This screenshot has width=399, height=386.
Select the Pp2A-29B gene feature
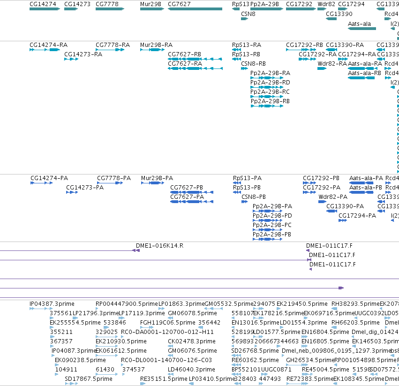pyautogui.click(x=267, y=9)
